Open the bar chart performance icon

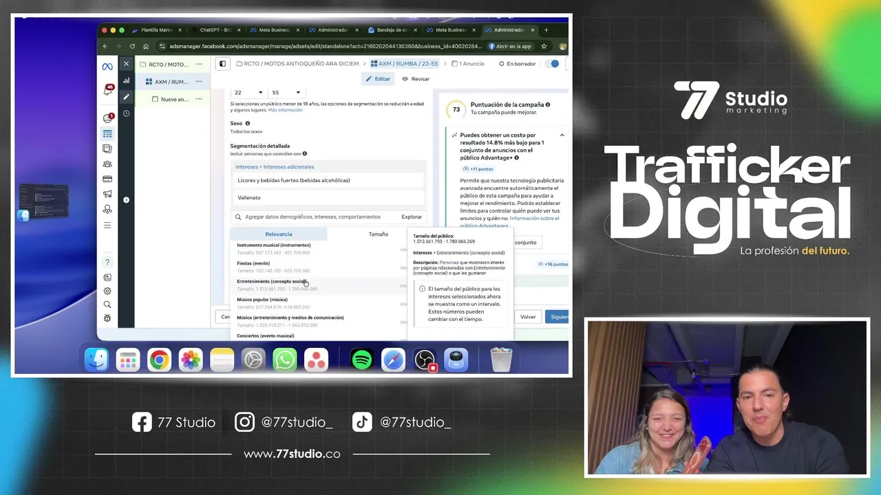(x=126, y=80)
